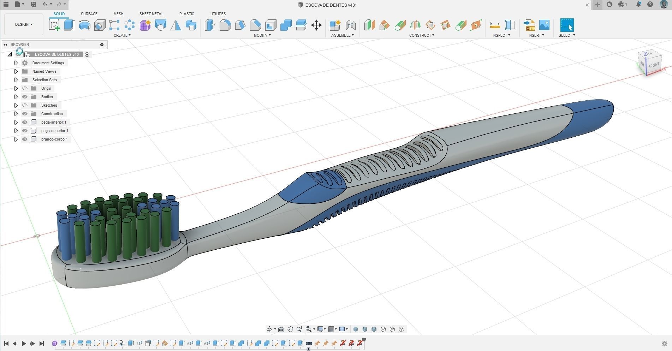Switch to the PLASTIC tab
Image resolution: width=672 pixels, height=351 pixels.
coord(186,14)
